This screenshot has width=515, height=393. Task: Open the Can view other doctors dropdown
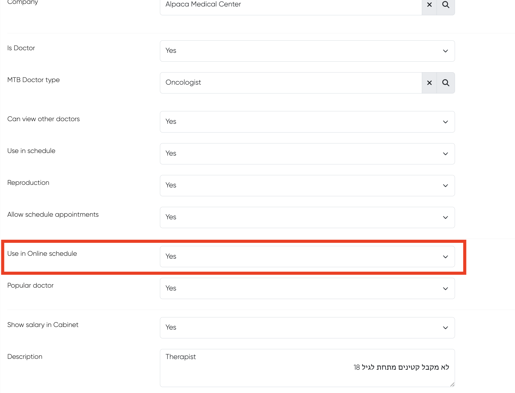307,122
